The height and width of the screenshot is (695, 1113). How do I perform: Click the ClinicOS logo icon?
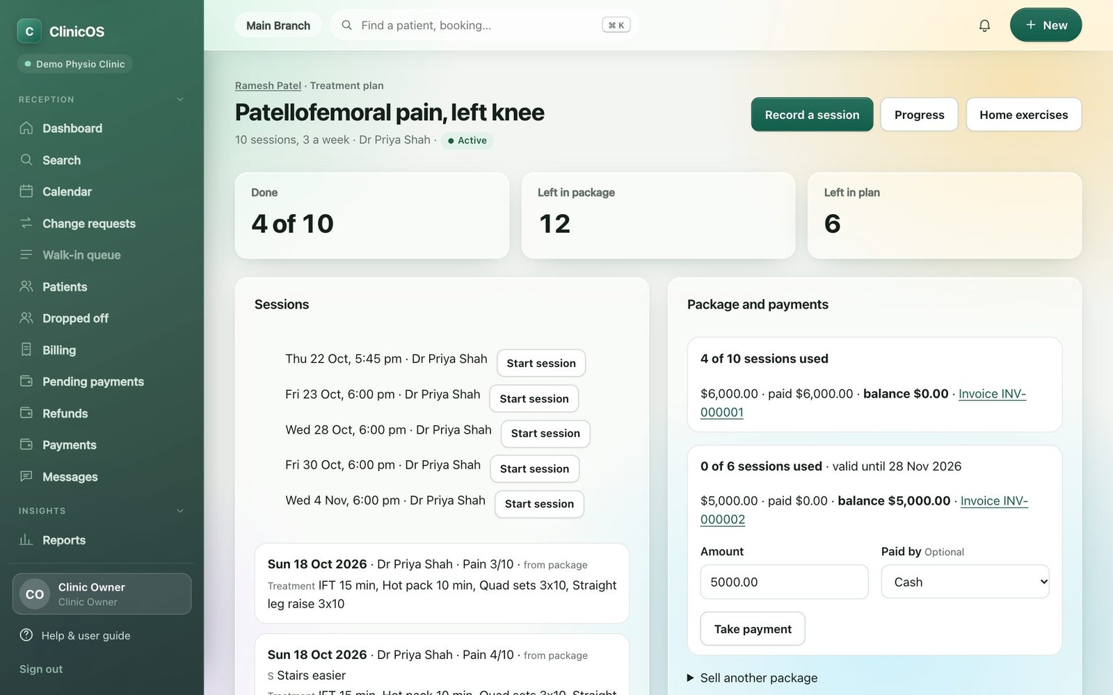[29, 31]
